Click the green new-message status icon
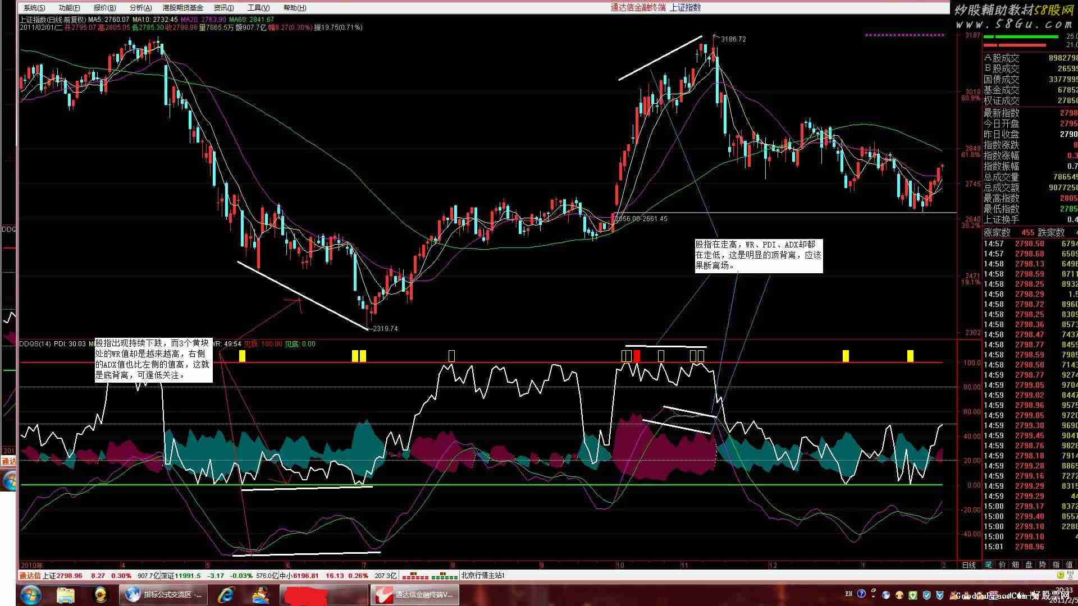Viewport: 1078px width, 606px height. coord(1059,576)
